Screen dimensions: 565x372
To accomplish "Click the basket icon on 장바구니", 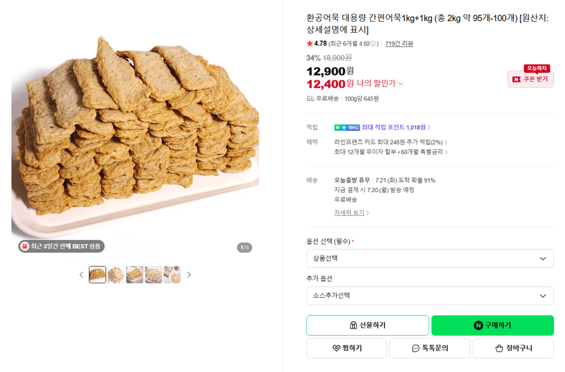I will tap(499, 348).
